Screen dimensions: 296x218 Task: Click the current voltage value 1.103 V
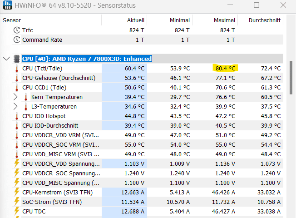[134, 164]
